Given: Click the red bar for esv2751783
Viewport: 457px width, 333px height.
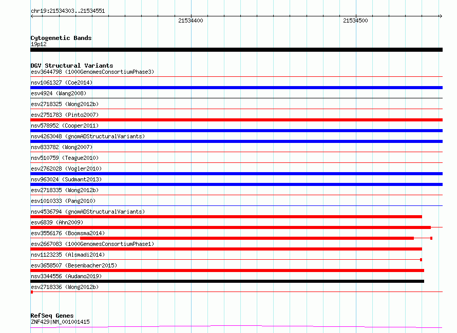Looking at the screenshot, I should point(236,120).
